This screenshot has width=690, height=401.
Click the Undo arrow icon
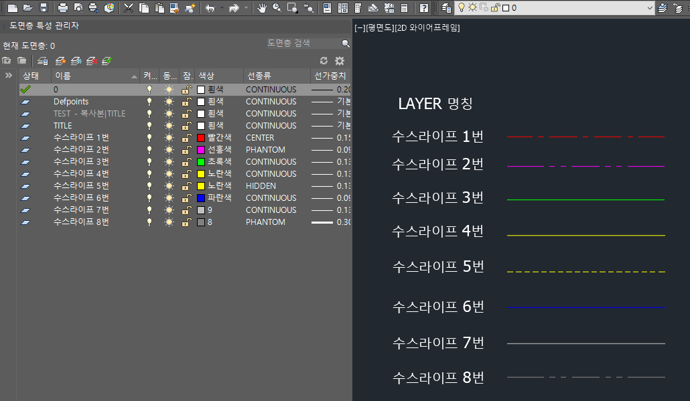pyautogui.click(x=210, y=7)
